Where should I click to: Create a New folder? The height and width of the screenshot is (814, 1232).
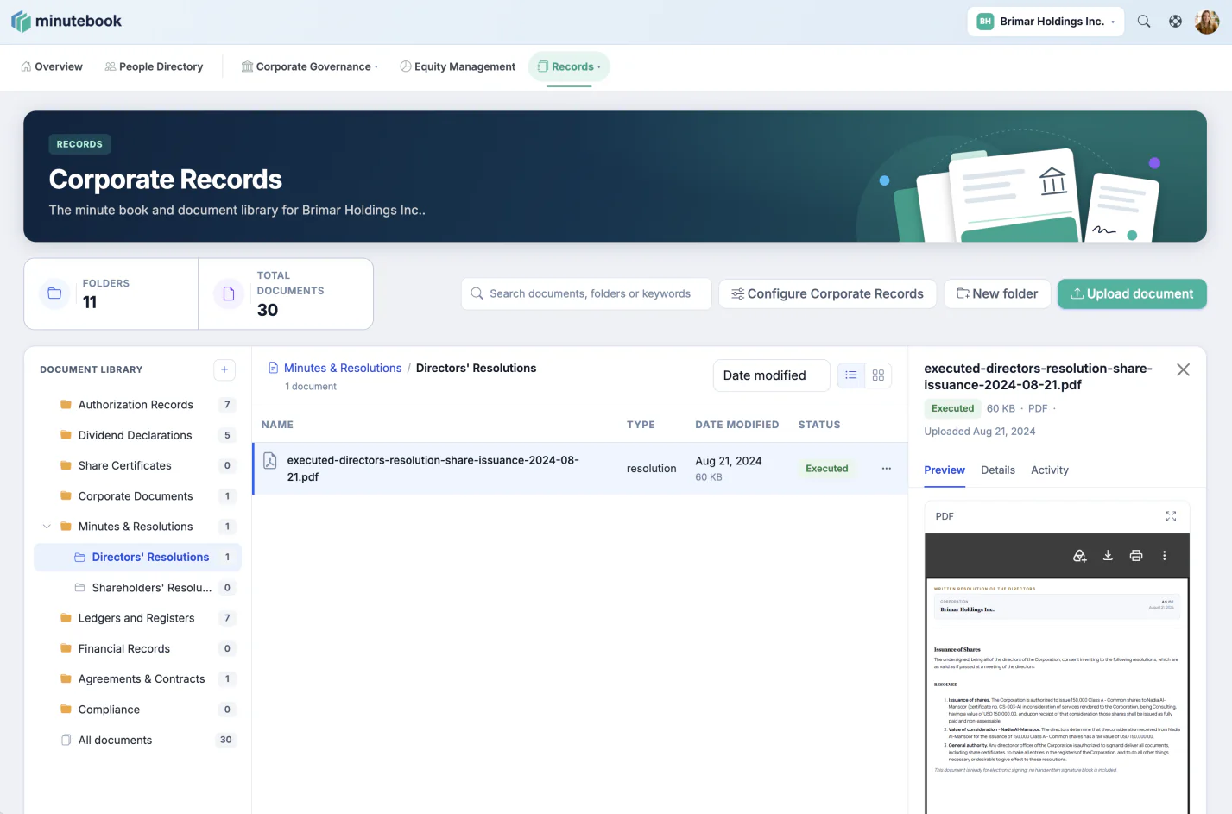click(997, 293)
